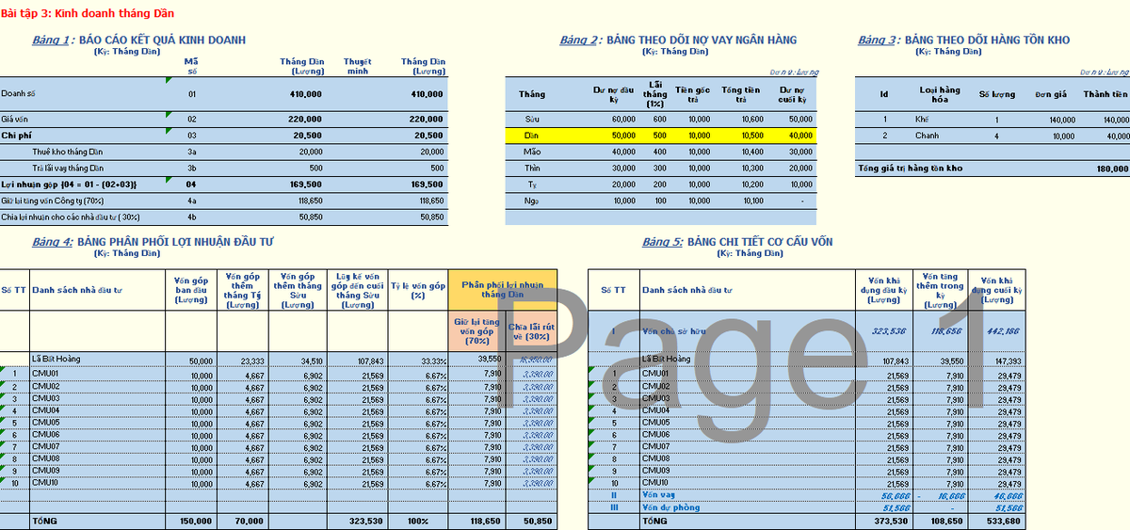Viewport: 1130px width, 530px height.
Task: Click the "Số lượng" column header
Action: click(x=995, y=94)
